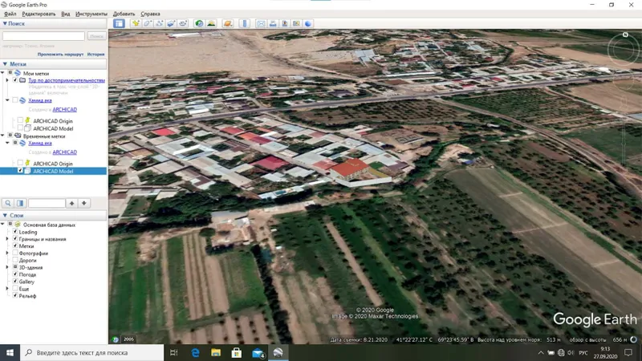Screen dimensions: 642x361
Task: Move selected item up with arrow button
Action: click(x=71, y=203)
